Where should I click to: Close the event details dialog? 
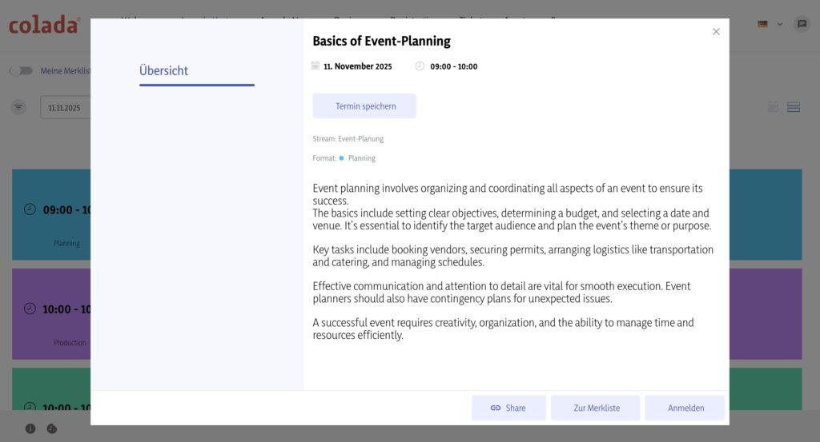click(716, 32)
